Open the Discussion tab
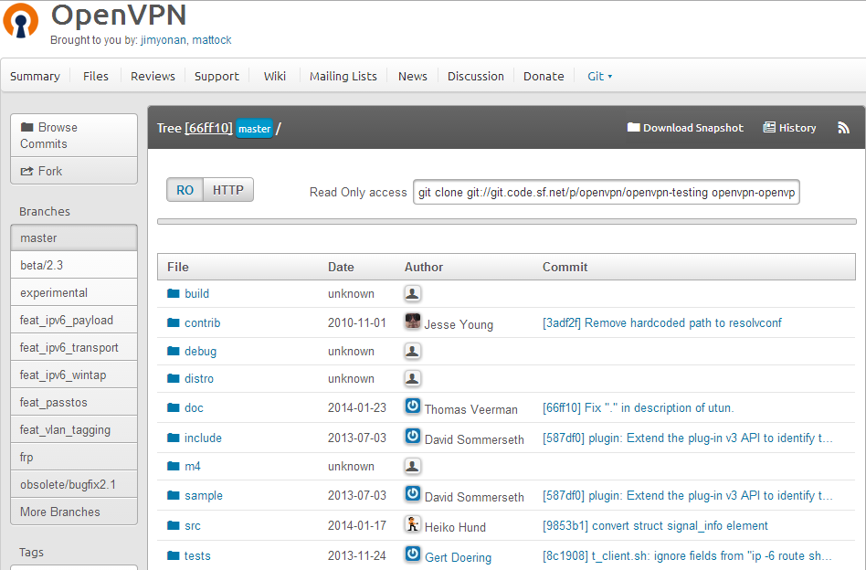The width and height of the screenshot is (866, 570). pyautogui.click(x=476, y=76)
